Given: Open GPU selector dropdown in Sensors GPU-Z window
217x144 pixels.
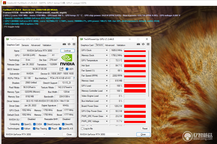Looking at the screenshot, I should click(100, 134).
